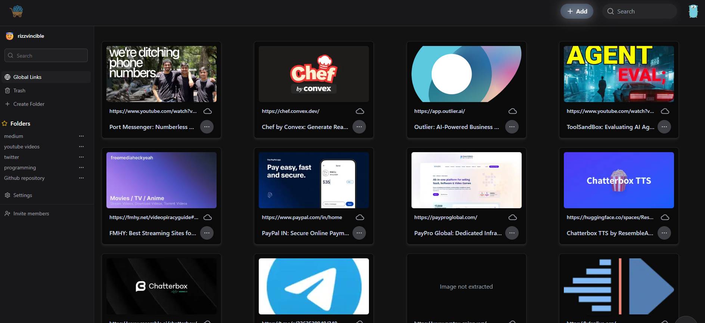Click the cloud icon on ToolSandBox card

tap(665, 111)
